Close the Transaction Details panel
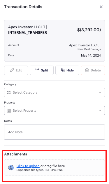 [x=101, y=7]
